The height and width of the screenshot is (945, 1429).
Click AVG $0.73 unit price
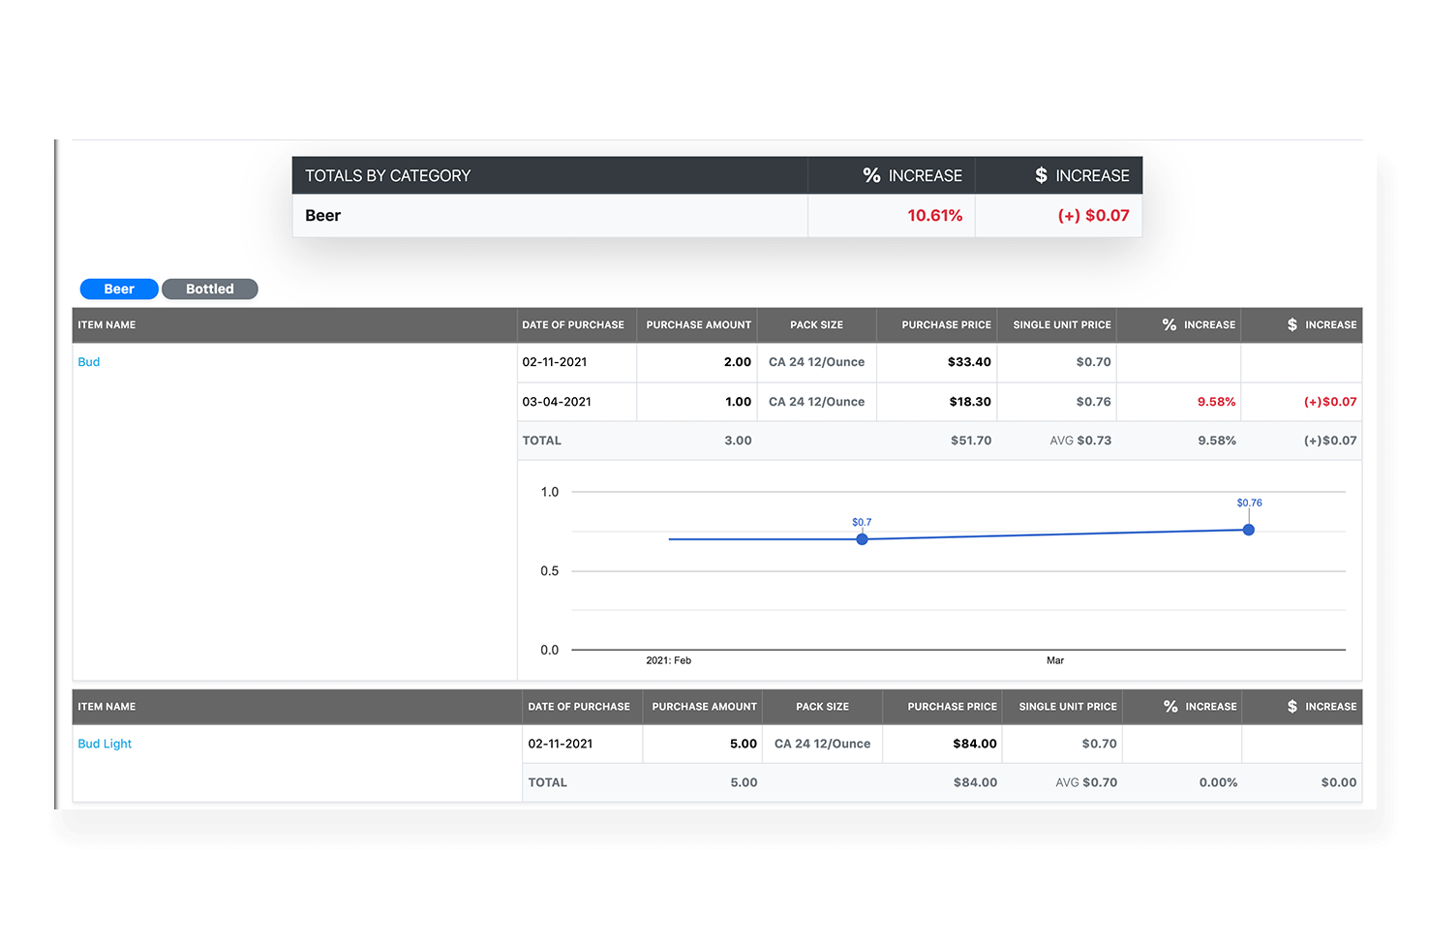point(1080,441)
